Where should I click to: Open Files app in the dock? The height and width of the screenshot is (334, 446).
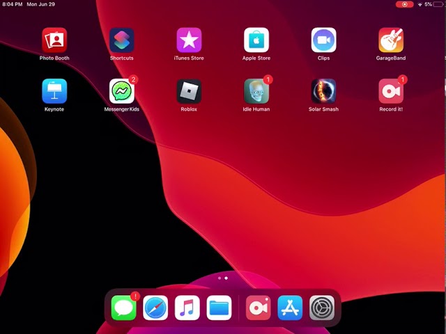pos(219,308)
